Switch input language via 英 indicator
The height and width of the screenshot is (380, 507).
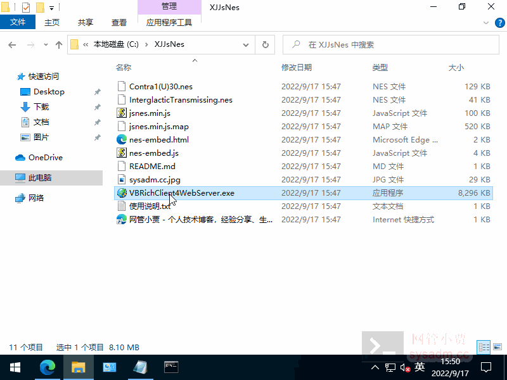pyautogui.click(x=420, y=367)
